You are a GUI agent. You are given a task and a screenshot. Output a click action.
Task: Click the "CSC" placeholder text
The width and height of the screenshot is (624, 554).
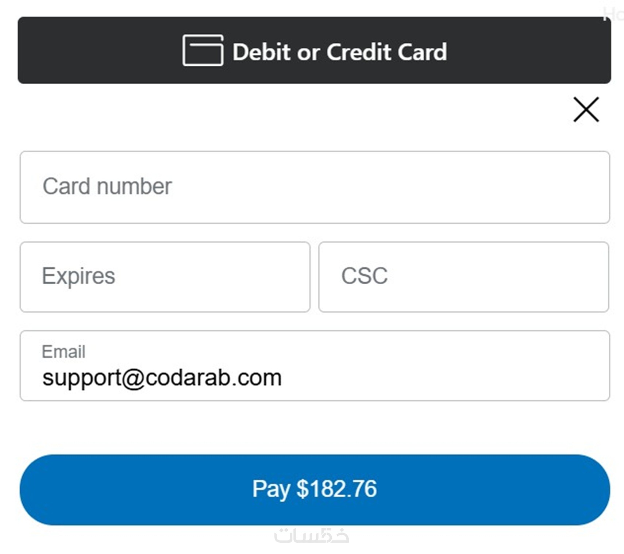[364, 276]
